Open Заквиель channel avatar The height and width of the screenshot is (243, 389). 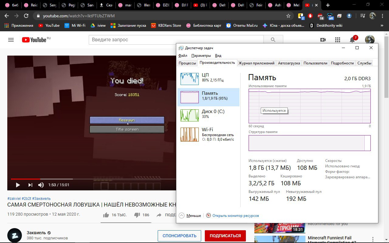(x=15, y=235)
